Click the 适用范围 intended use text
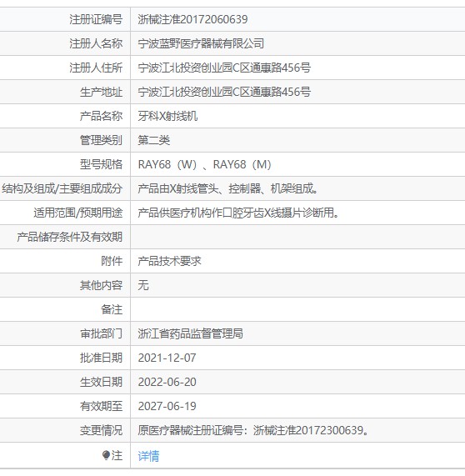This screenshot has height=476, width=465. (x=239, y=213)
